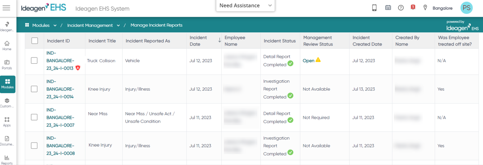The image size is (483, 165).
Task: Open the calendar icon in header
Action: coord(388,8)
